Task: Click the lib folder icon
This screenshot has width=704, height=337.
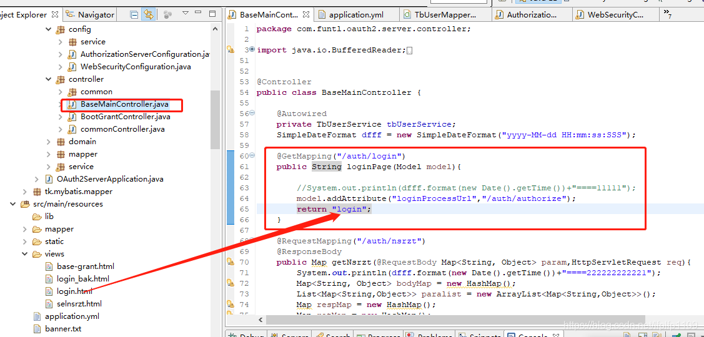Action: coord(37,217)
